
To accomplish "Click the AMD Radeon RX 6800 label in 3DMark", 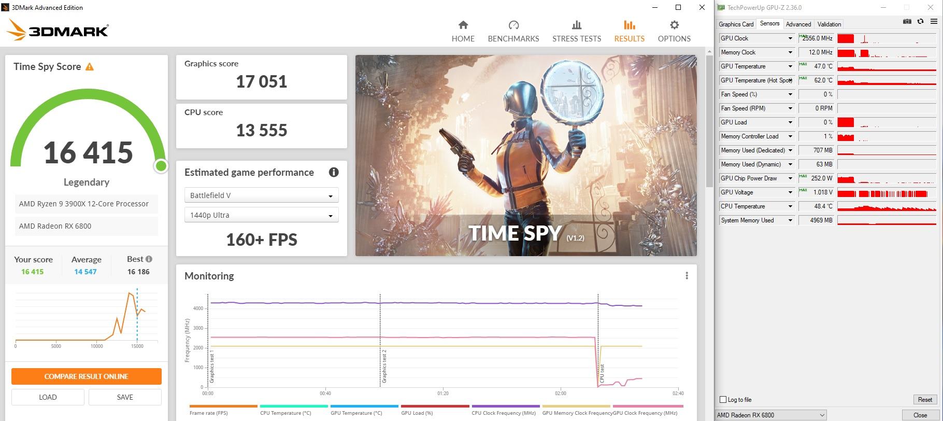I will (x=86, y=226).
